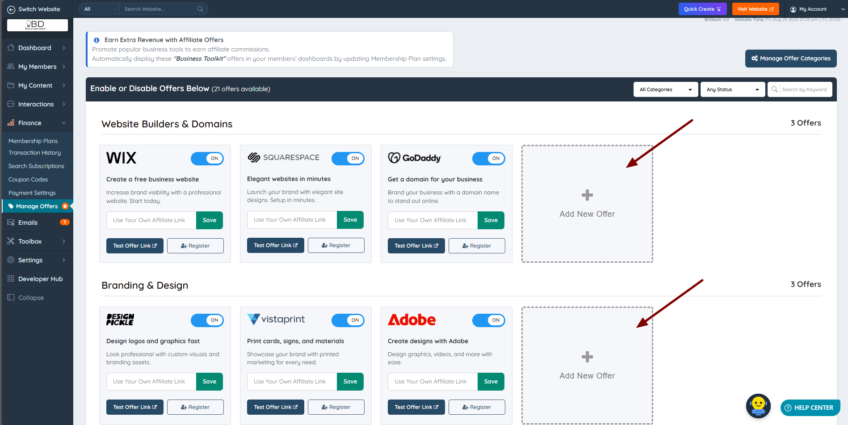Collapse the Finance submenu chevron
This screenshot has width=848, height=425.
(64, 123)
